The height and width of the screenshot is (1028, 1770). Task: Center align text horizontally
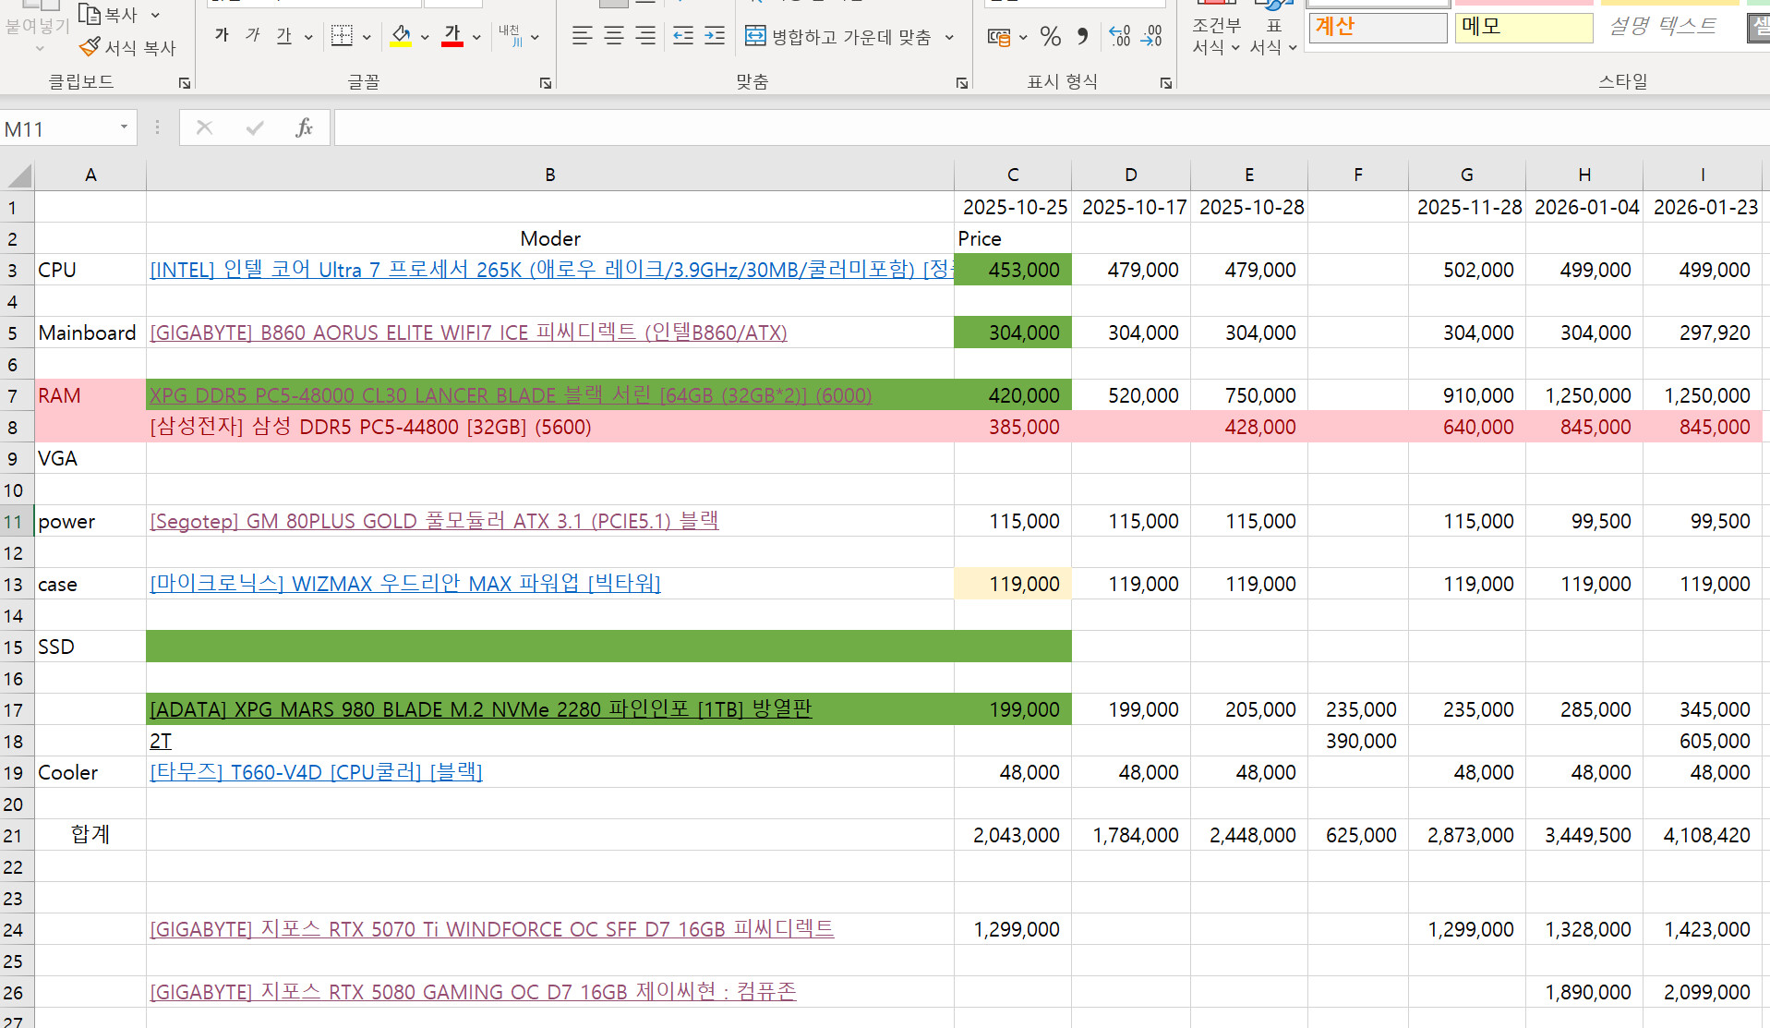click(x=614, y=37)
